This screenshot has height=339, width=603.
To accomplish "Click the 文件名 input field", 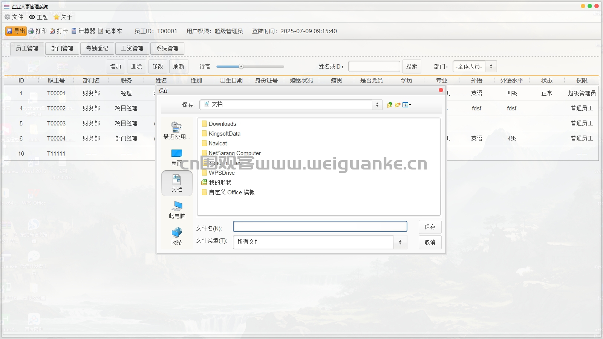I will (320, 226).
